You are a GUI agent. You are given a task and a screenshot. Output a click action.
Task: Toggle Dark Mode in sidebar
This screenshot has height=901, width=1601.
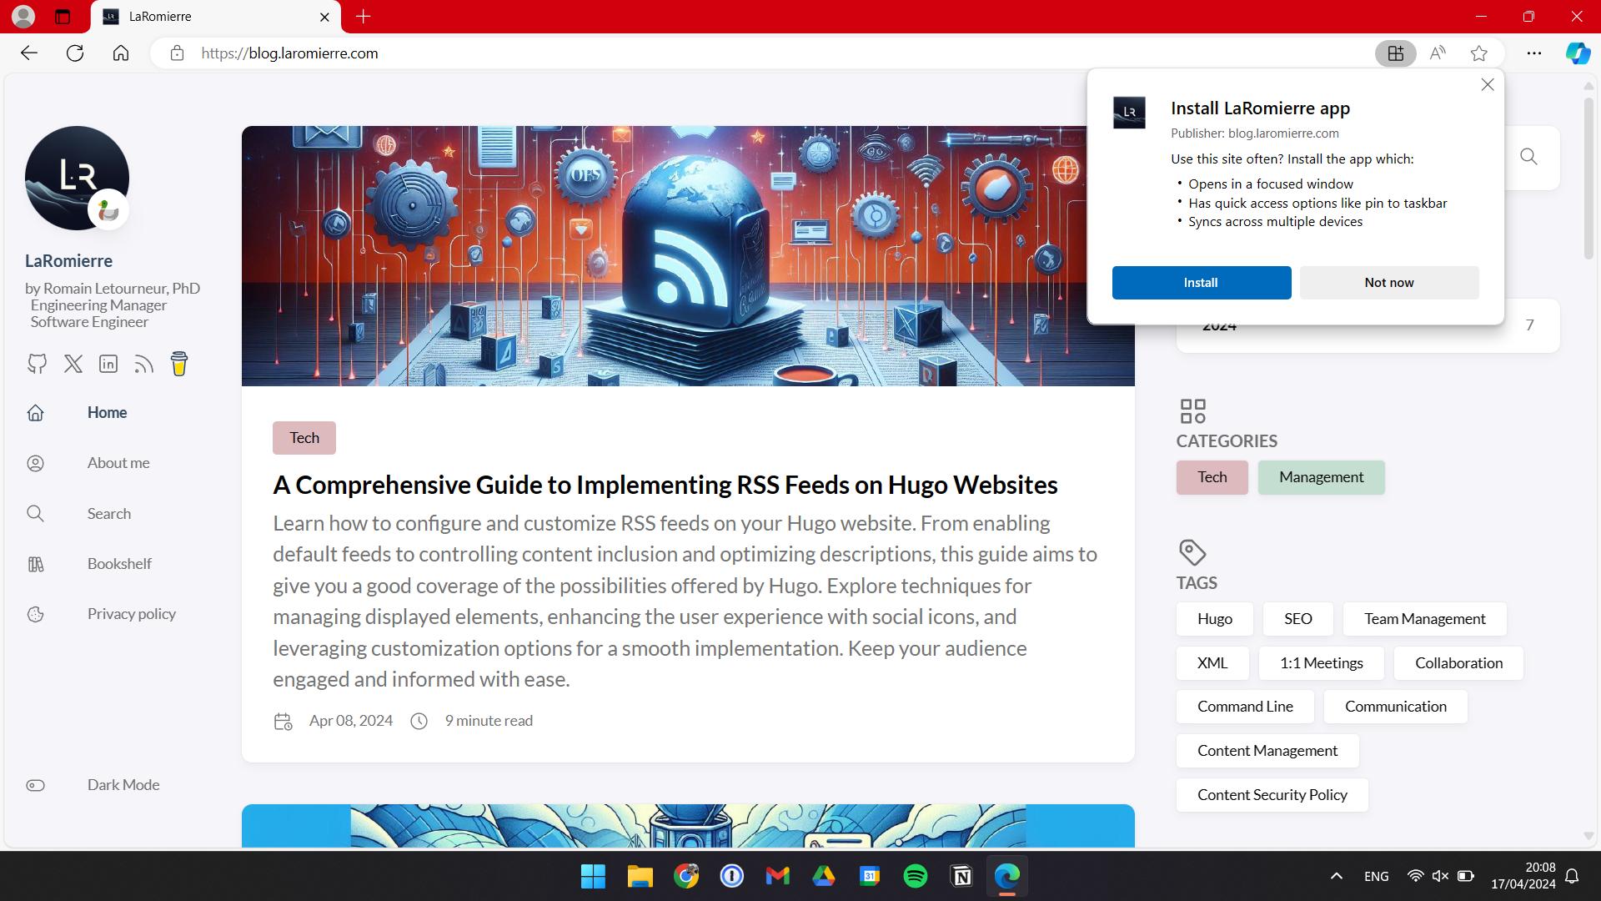tap(34, 784)
